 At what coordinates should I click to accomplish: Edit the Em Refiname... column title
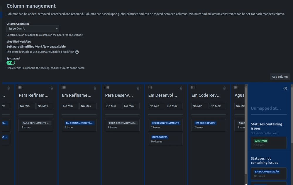tap(77, 95)
